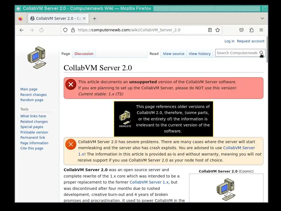Click the CollabVM Server 2.0 infobox computer image
This screenshot has height=211, width=281.
(x=226, y=189)
